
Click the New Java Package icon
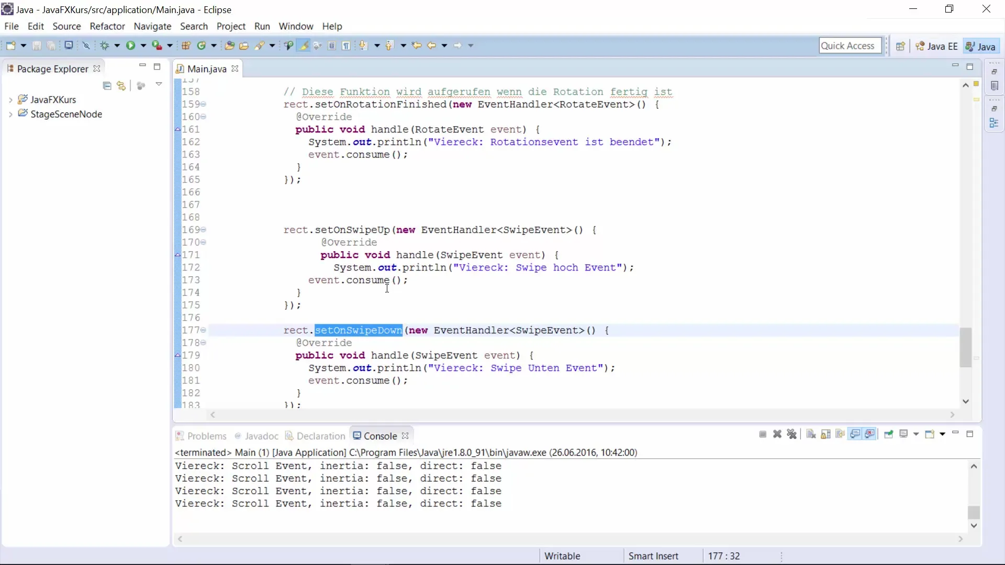click(186, 46)
